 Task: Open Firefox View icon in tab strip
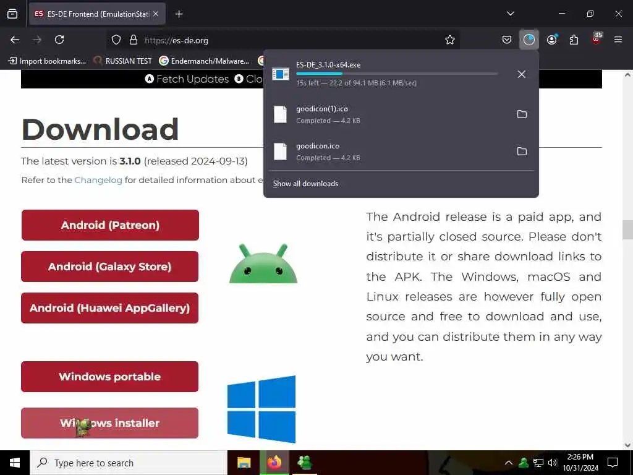pos(12,14)
